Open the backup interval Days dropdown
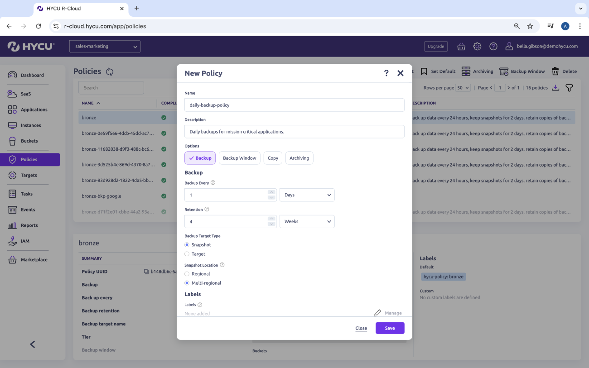This screenshot has width=589, height=368. tap(307, 195)
